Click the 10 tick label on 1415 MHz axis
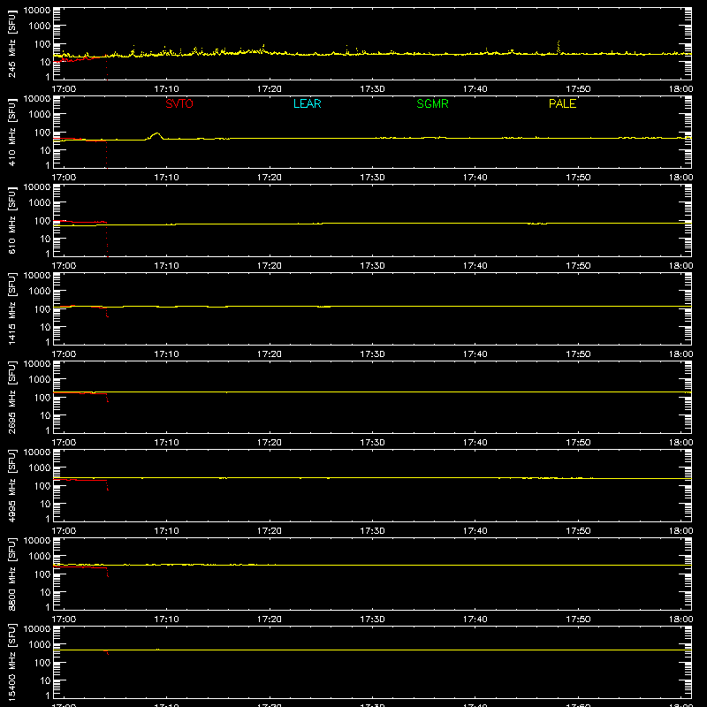Viewport: 707px width, 707px height. [x=45, y=327]
